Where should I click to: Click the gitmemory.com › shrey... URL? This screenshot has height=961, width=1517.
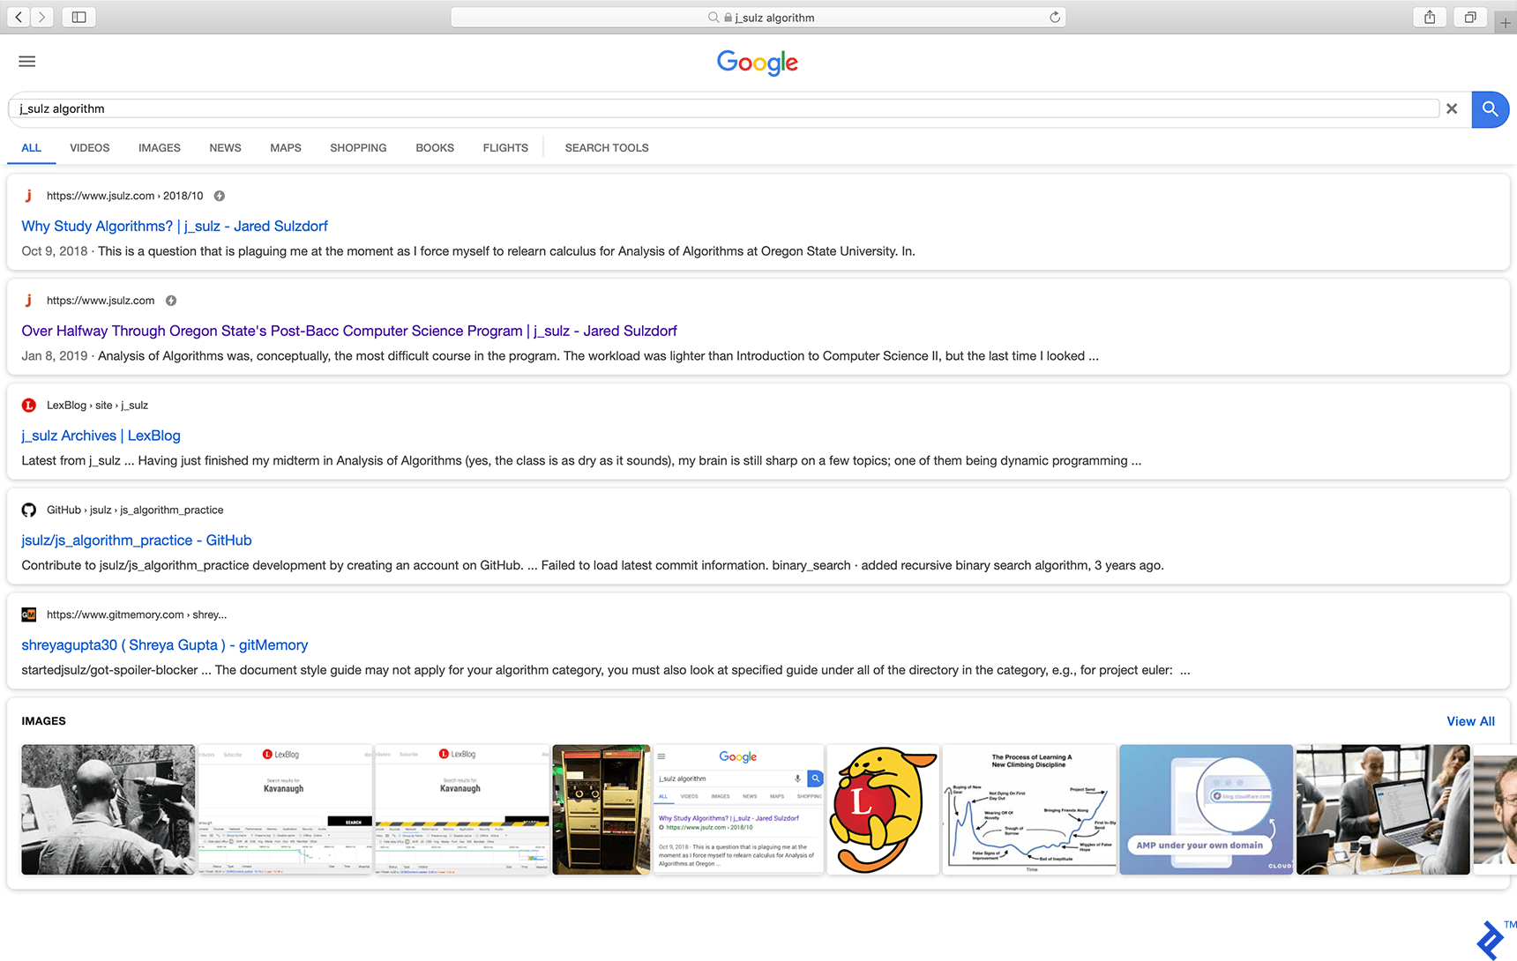[137, 615]
